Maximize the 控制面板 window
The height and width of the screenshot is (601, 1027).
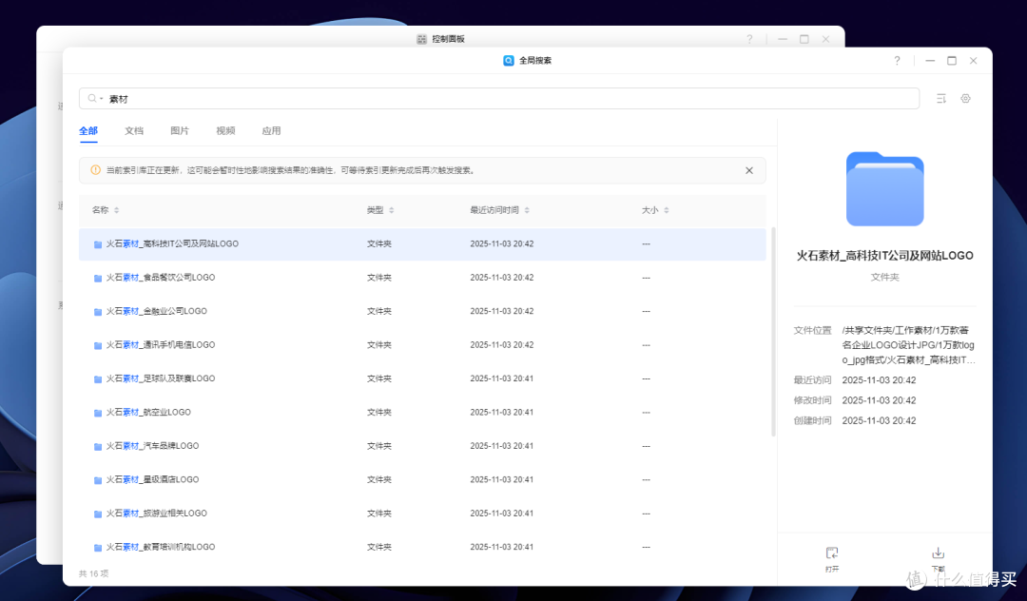coord(804,39)
